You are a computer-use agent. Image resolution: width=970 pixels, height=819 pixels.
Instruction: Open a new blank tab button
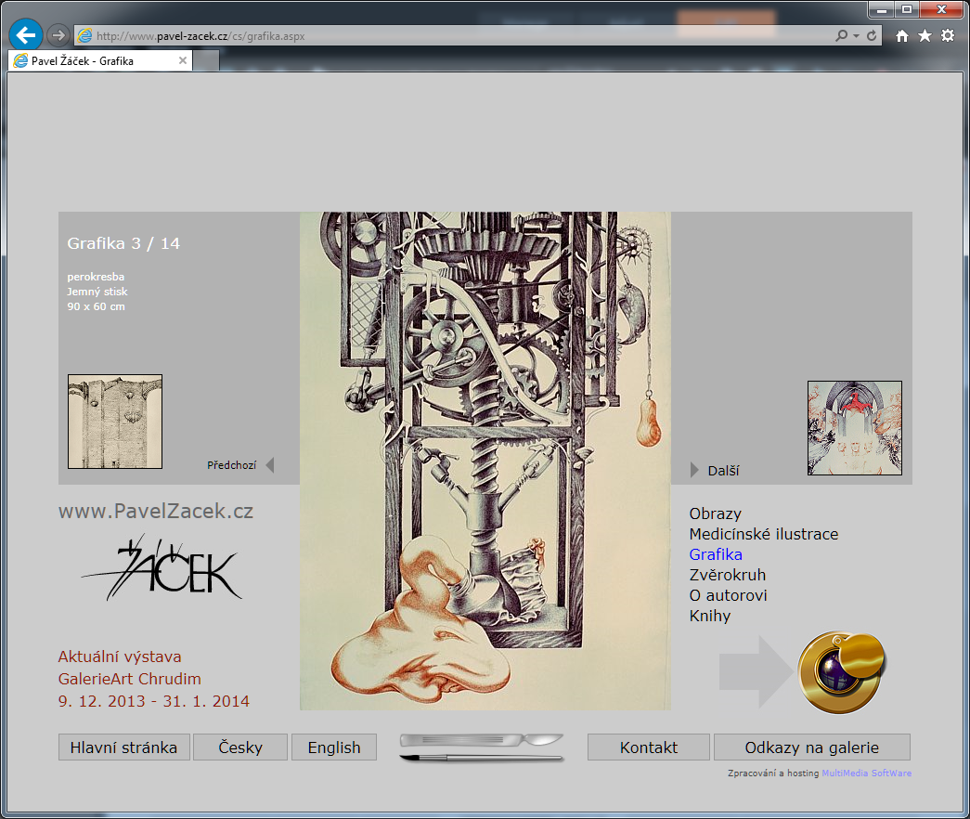coord(207,60)
